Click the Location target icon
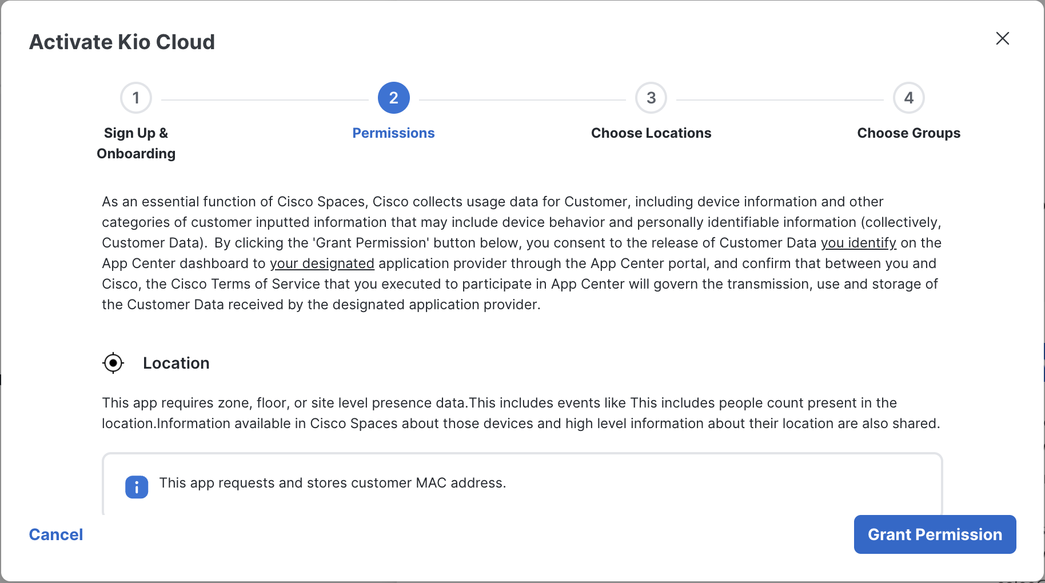Screen dimensions: 1045x583 click(113, 363)
